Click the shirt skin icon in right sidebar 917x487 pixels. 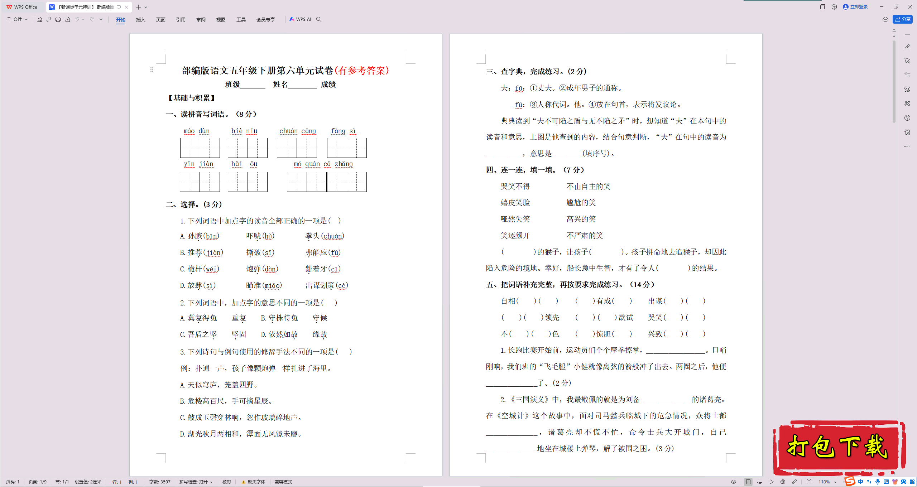(907, 132)
